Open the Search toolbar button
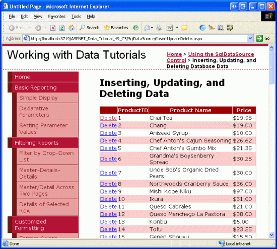Screen dimensions: 277x249 click(89, 28)
